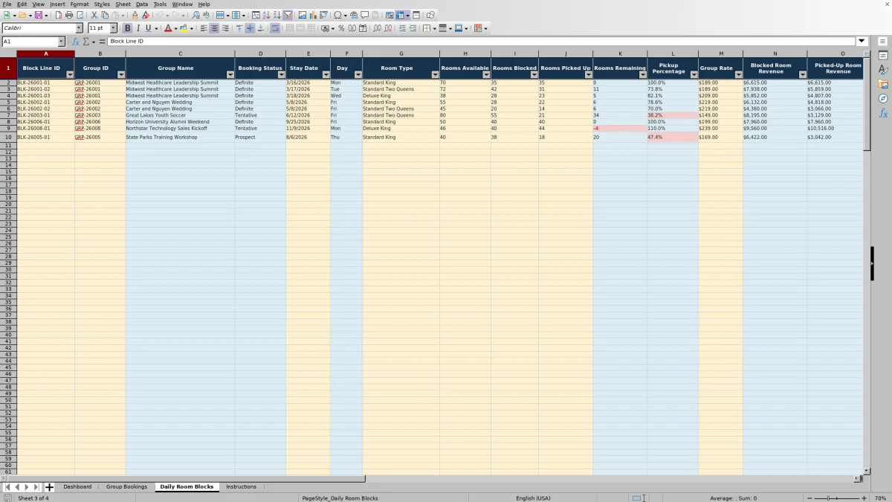Click the zoom slider in the status bar
This screenshot has height=502, width=892.
[836, 498]
